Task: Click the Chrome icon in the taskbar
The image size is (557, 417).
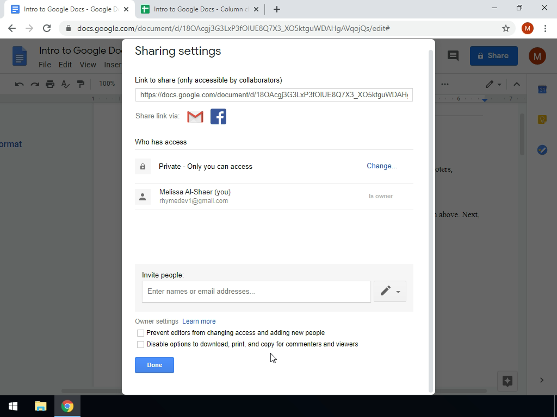Action: [x=67, y=406]
